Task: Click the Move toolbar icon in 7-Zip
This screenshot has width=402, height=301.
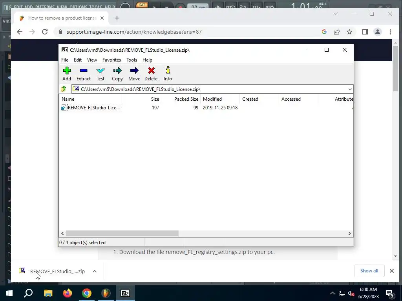Action: pos(134,74)
